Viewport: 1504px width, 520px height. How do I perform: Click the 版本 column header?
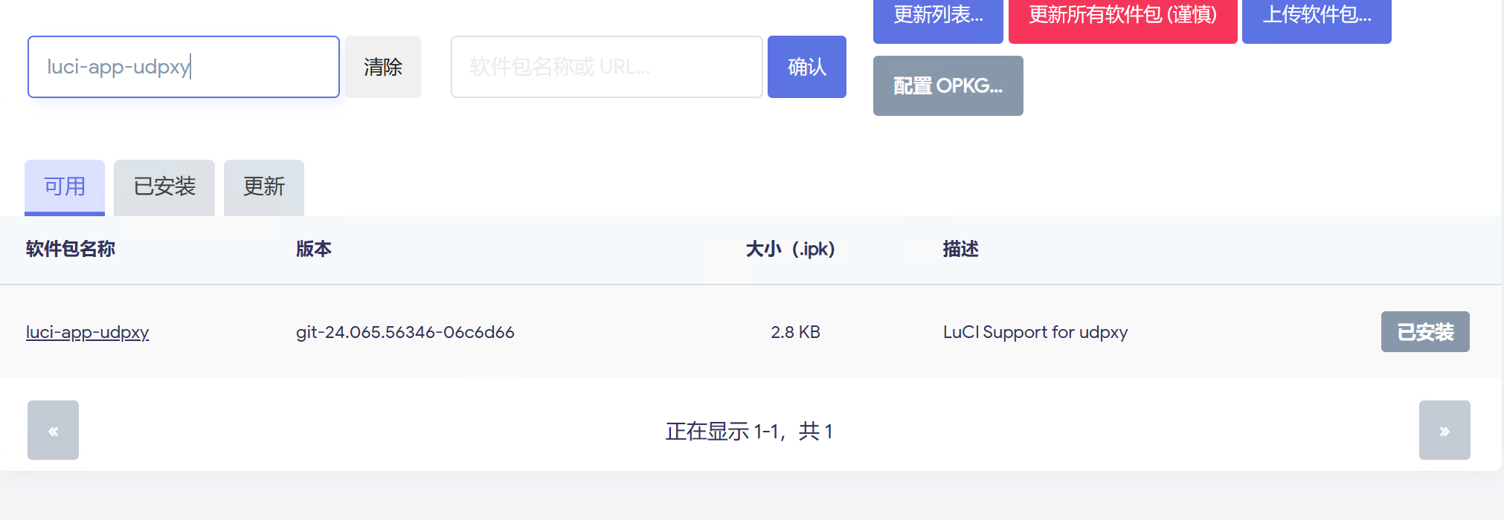click(314, 249)
